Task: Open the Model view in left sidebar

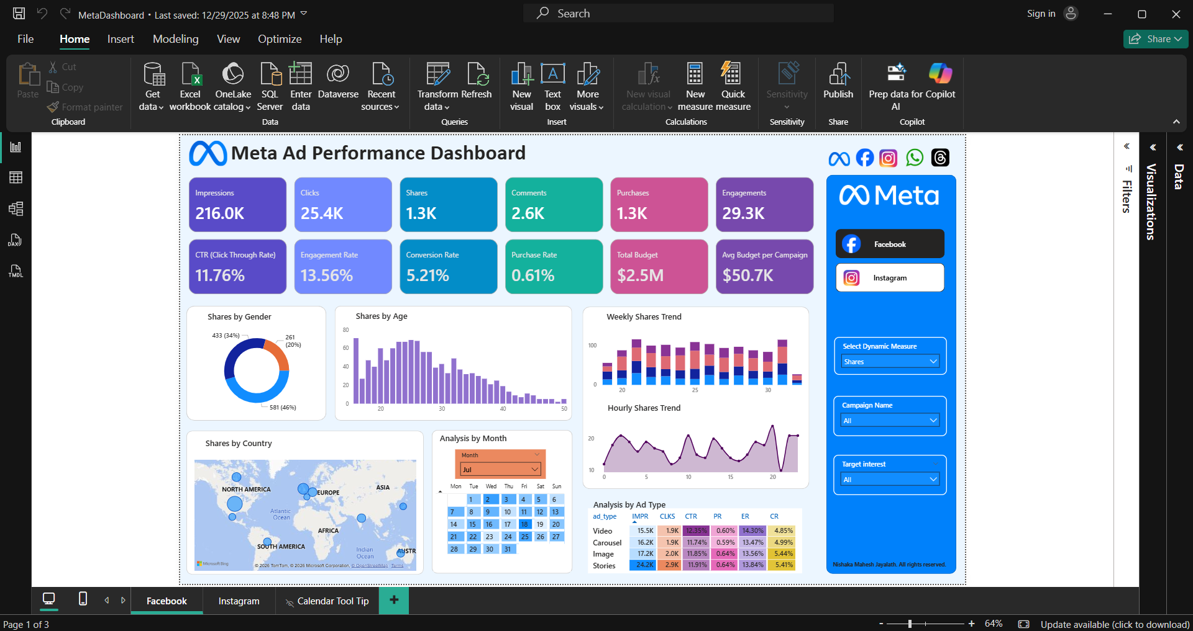Action: pos(16,208)
